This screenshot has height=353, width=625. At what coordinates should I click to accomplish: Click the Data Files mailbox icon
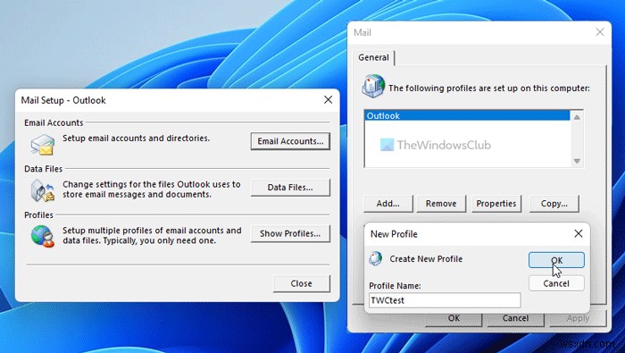43,190
